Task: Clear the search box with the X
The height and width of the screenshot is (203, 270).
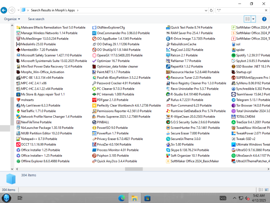Action: tap(266, 10)
